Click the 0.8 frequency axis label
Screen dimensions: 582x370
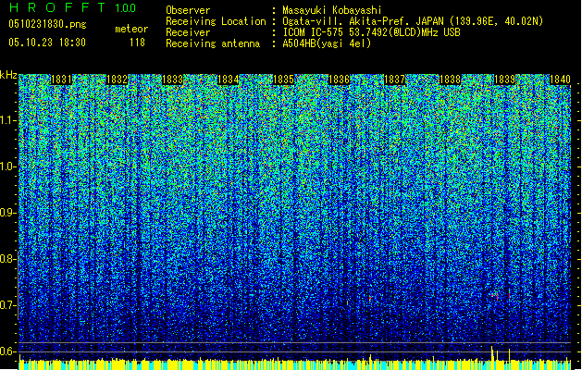(8, 259)
